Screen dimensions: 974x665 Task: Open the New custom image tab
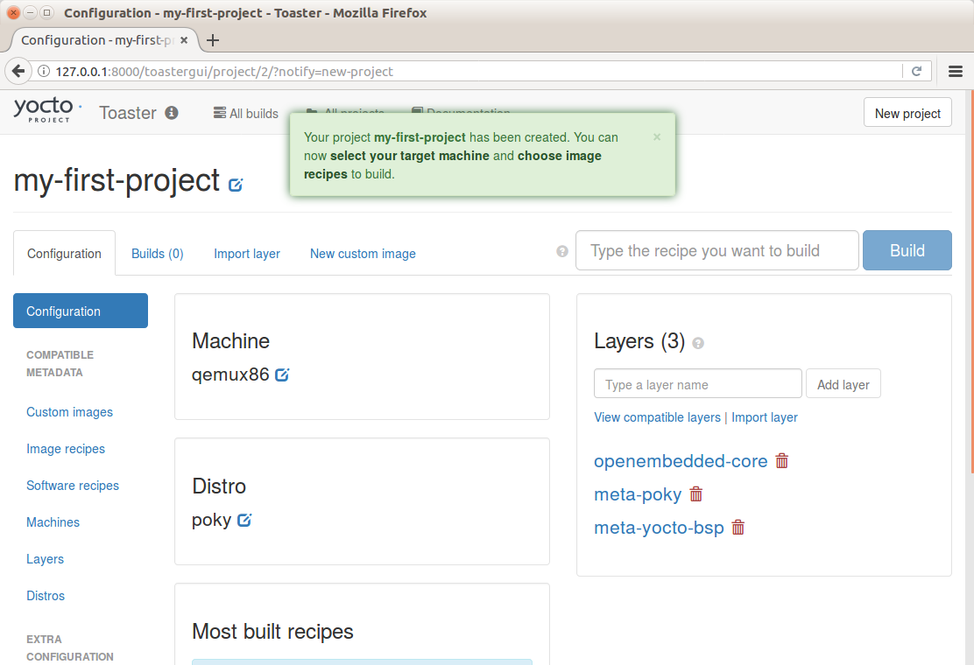(x=363, y=254)
